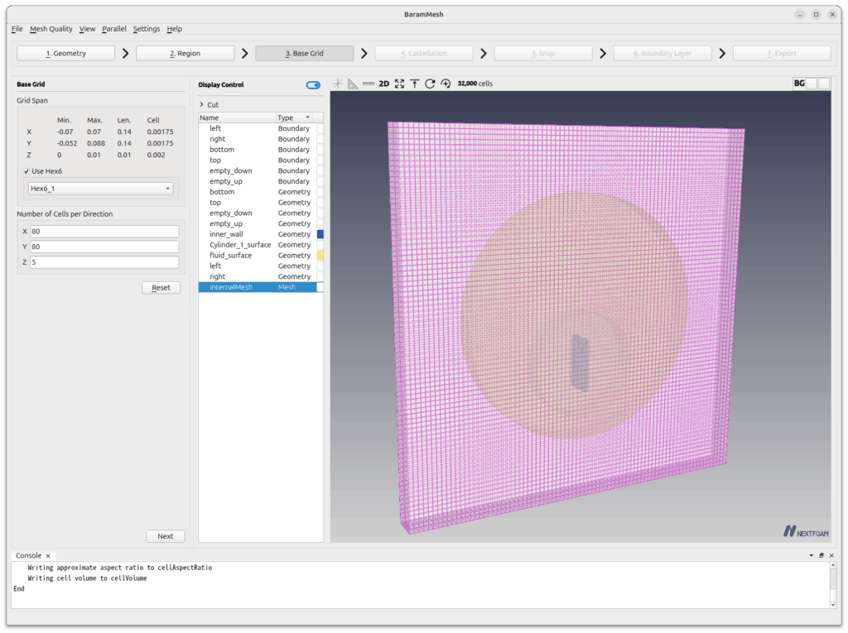Viewport: 848px width, 633px height.
Task: Open the Hex6_1 dropdown
Action: 100,189
